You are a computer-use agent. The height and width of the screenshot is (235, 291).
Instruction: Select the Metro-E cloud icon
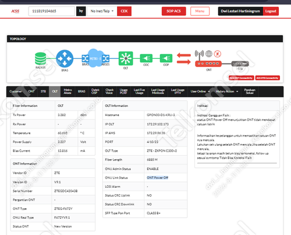point(95,58)
